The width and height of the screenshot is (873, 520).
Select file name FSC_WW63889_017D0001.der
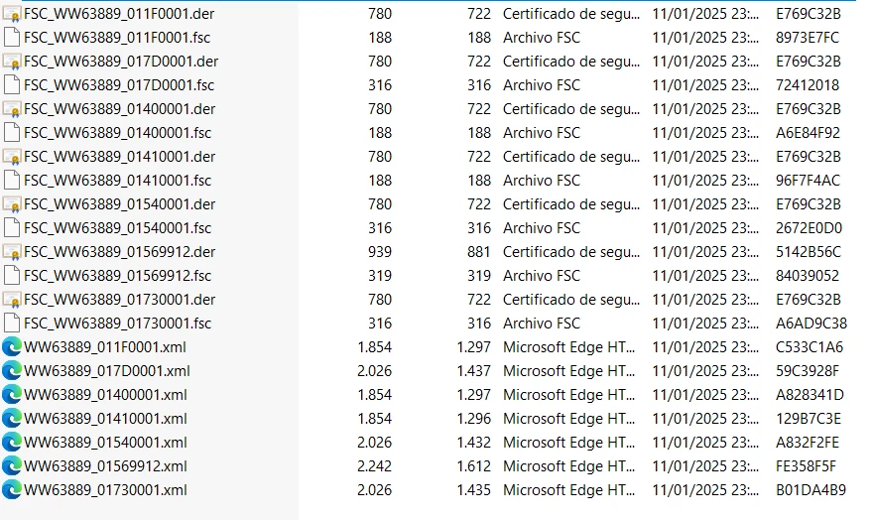point(121,62)
